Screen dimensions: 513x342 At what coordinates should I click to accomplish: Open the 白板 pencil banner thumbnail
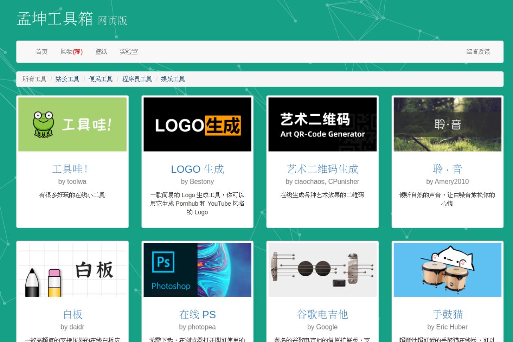(x=73, y=270)
